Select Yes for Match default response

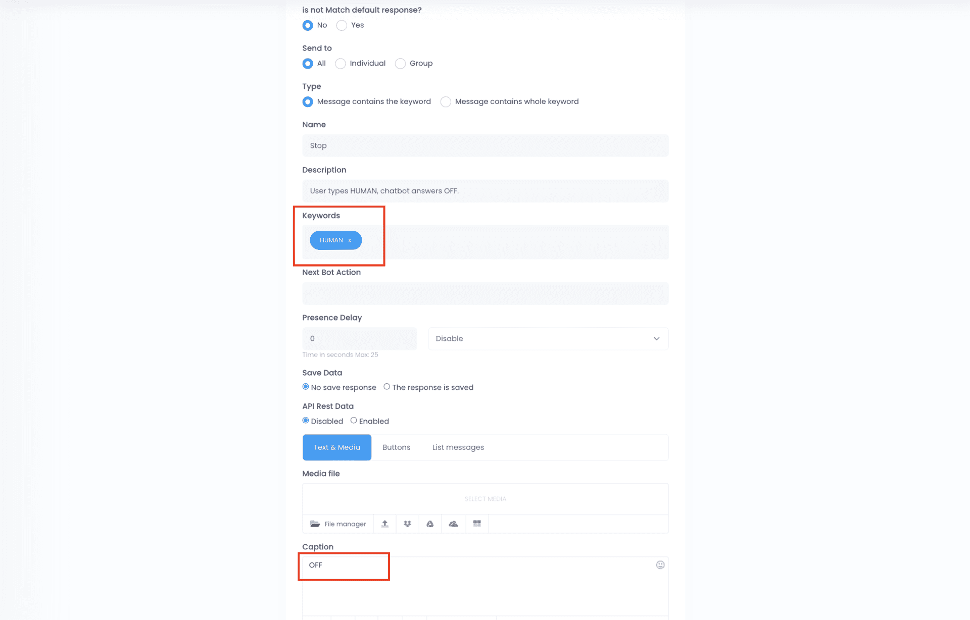(342, 25)
